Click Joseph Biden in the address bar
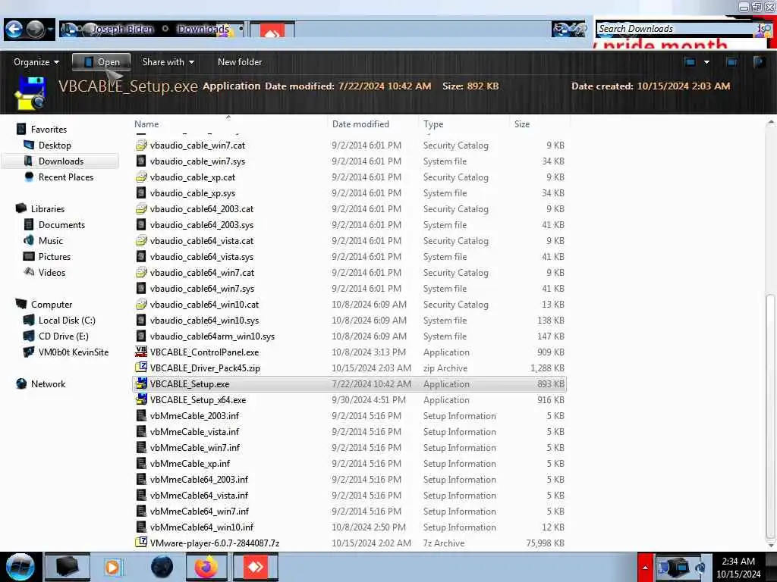This screenshot has height=582, width=777. point(122,30)
